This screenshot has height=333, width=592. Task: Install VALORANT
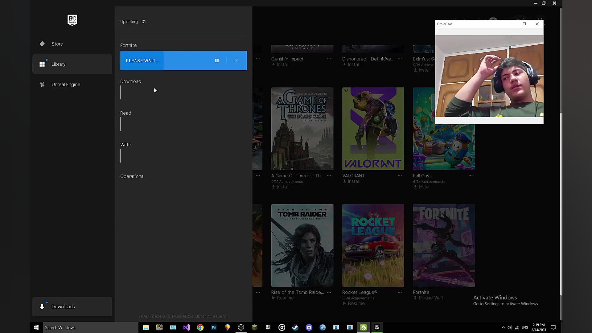tap(351, 181)
